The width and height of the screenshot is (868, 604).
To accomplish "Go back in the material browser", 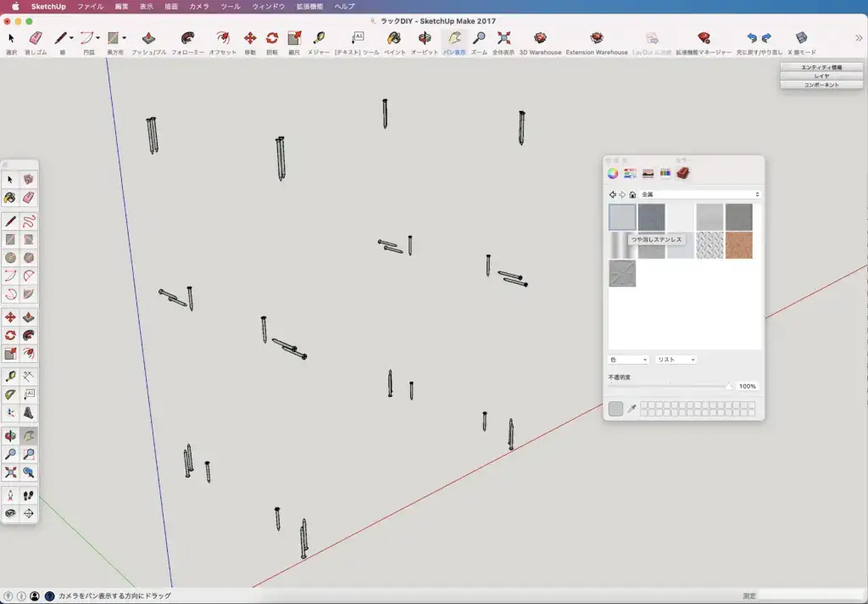I will (612, 194).
